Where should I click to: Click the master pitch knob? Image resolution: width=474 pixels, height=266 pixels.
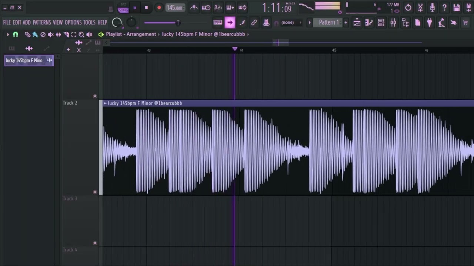coord(131,23)
